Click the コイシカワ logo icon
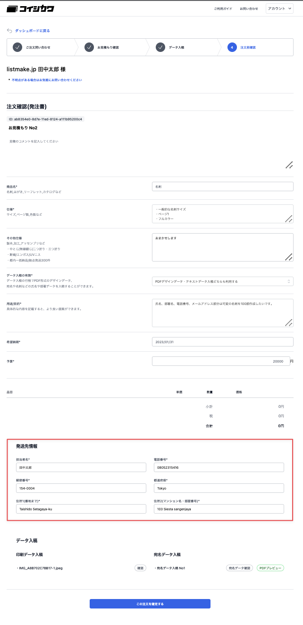 click(12, 8)
